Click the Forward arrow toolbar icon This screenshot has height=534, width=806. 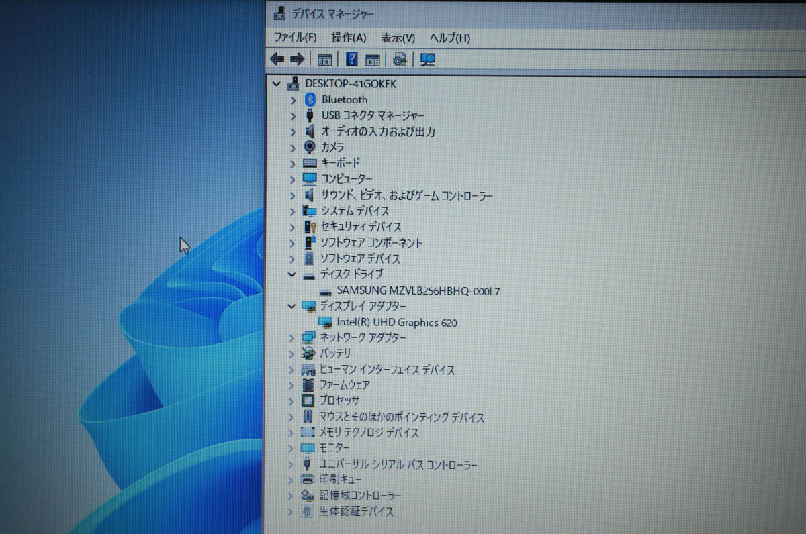(x=297, y=60)
